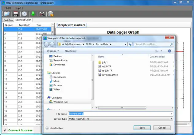Click the TH10 breadcrumb
Screen dimensions: 194x135
click(89, 44)
